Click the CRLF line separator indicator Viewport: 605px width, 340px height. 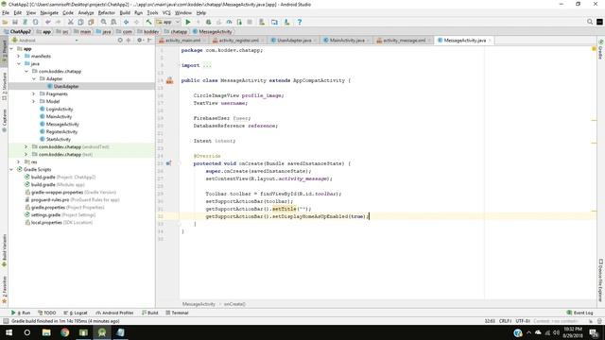pyautogui.click(x=505, y=321)
